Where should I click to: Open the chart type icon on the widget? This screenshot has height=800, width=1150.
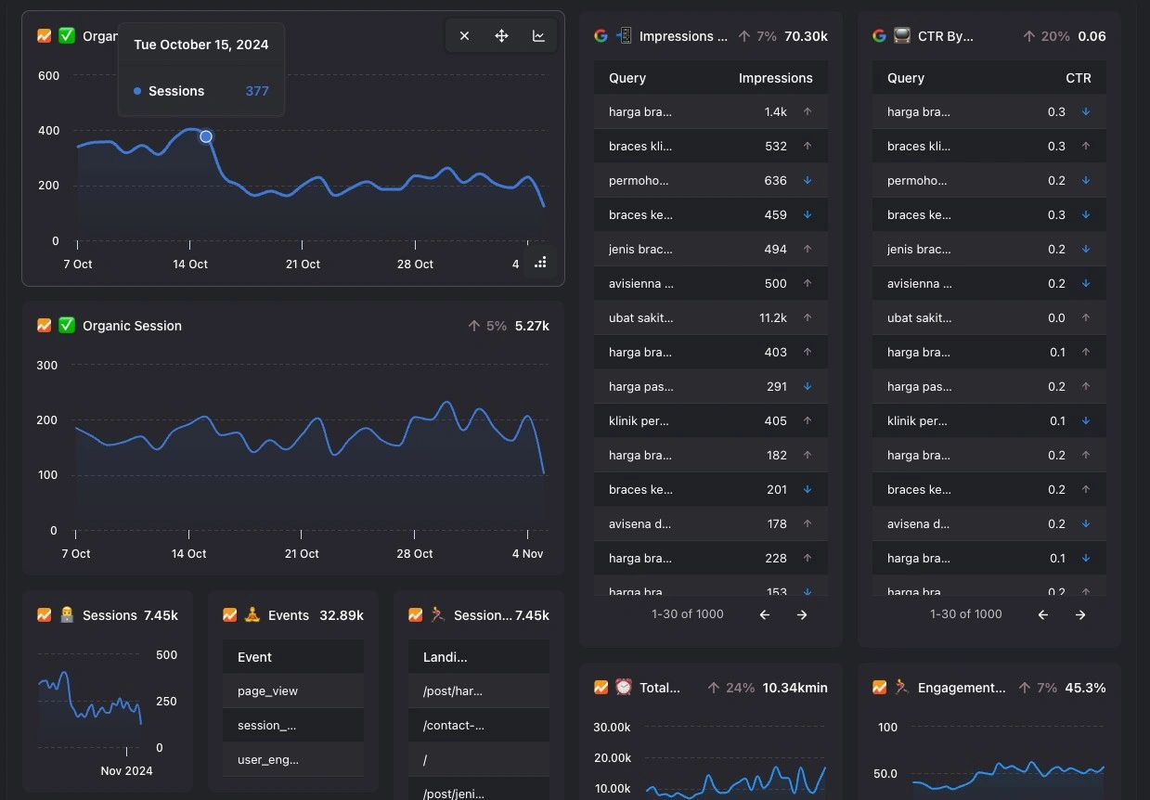[538, 36]
